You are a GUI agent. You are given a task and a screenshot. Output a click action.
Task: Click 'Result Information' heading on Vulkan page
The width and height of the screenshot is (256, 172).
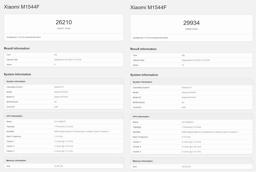[143, 49]
